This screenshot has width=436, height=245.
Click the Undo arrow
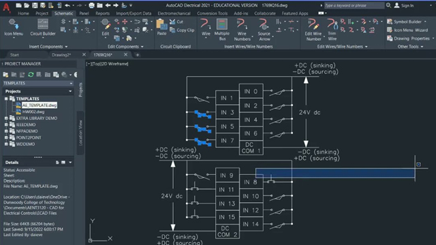67,5
